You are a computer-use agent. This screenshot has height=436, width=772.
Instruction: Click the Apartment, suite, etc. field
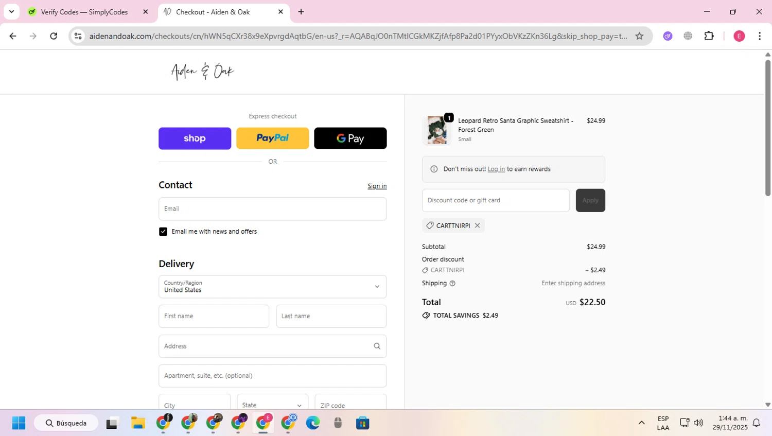(x=272, y=376)
